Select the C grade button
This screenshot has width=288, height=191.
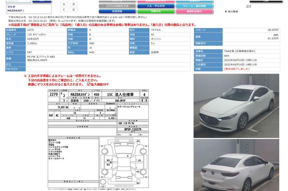click(64, 10)
